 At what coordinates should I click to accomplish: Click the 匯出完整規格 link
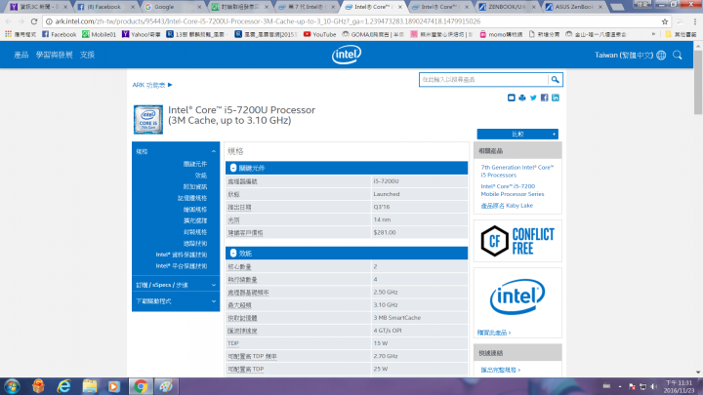[x=501, y=370]
